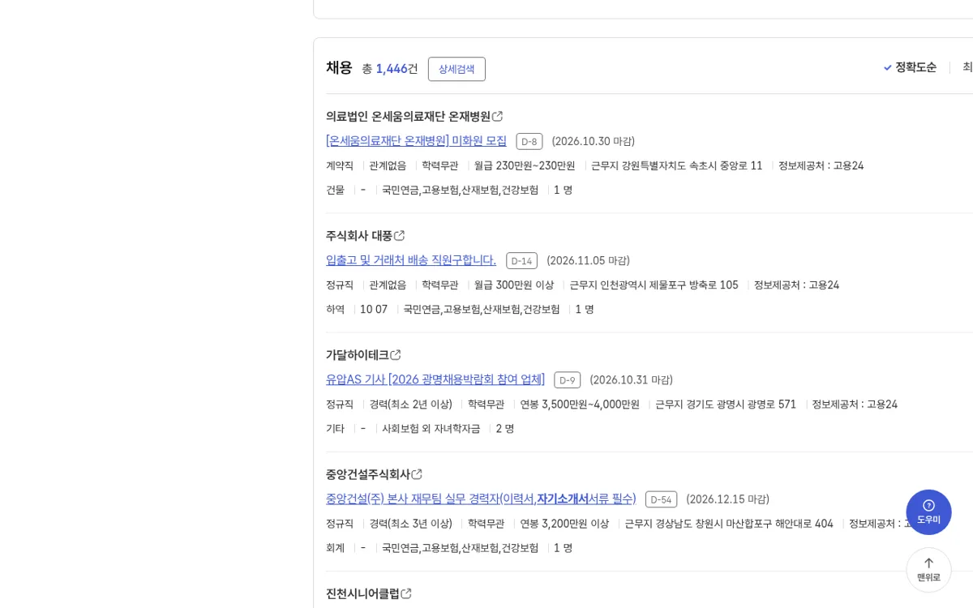The image size is (973, 608).
Task: Click deadline text (2026.10.30 마감)
Action: (594, 141)
